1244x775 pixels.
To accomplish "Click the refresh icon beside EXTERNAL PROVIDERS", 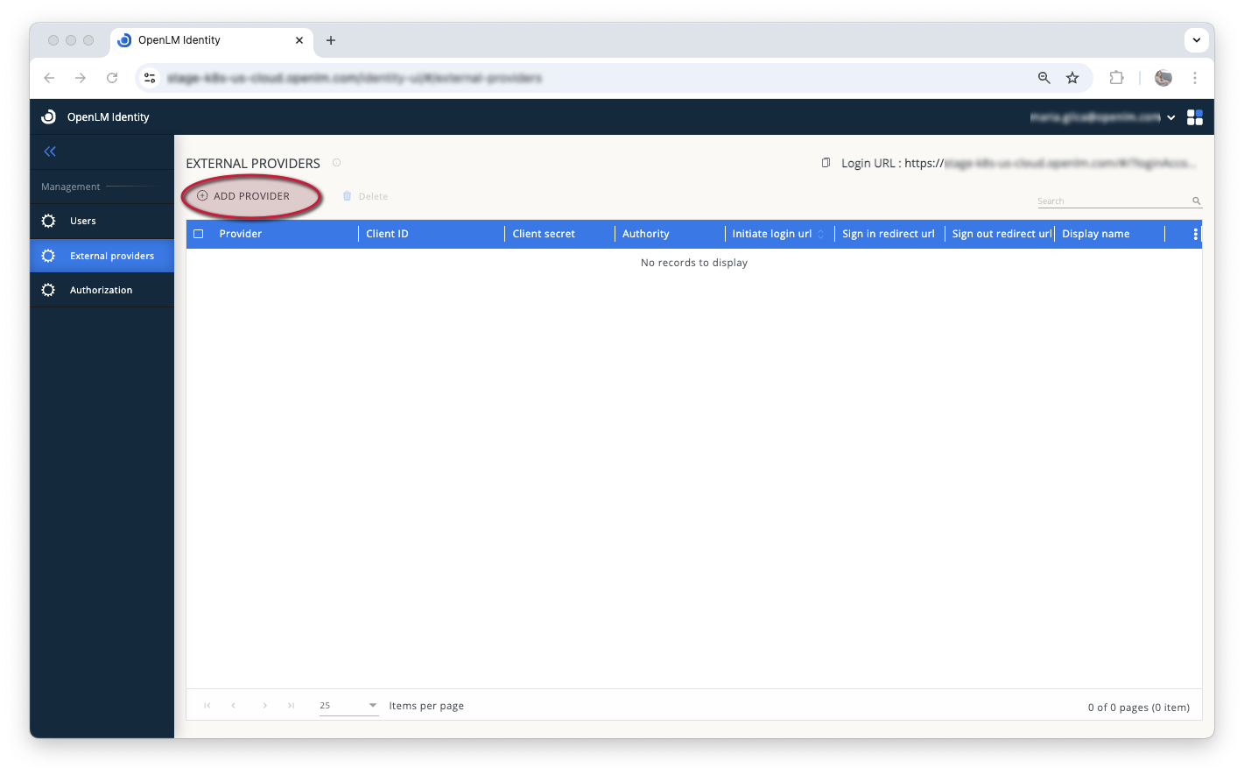I will click(x=336, y=162).
